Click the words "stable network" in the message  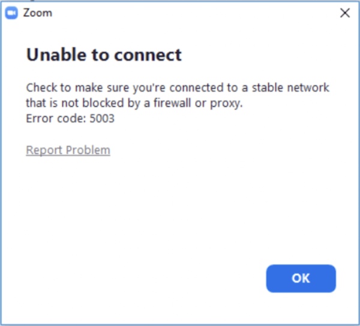(x=290, y=87)
